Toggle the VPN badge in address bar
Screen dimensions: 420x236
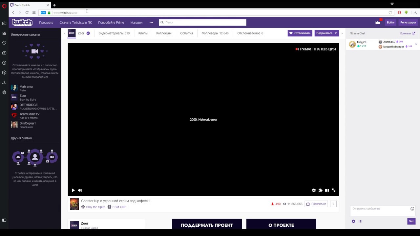(x=43, y=12)
